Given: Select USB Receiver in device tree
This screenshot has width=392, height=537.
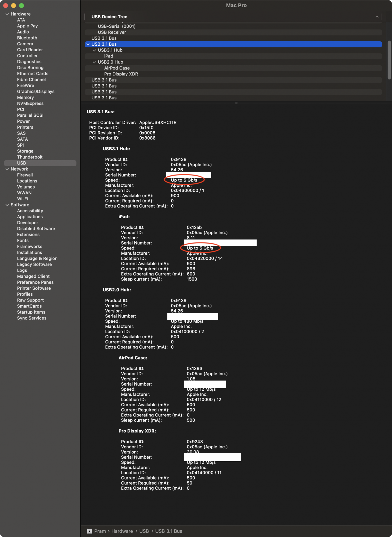Looking at the screenshot, I should pyautogui.click(x=233, y=32).
